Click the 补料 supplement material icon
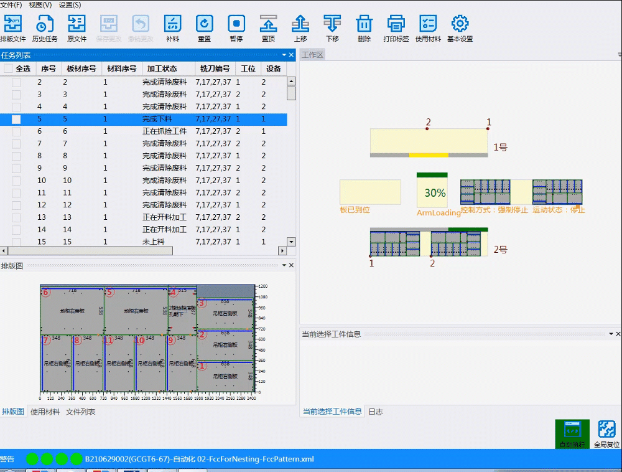622x472 pixels. pos(172,28)
